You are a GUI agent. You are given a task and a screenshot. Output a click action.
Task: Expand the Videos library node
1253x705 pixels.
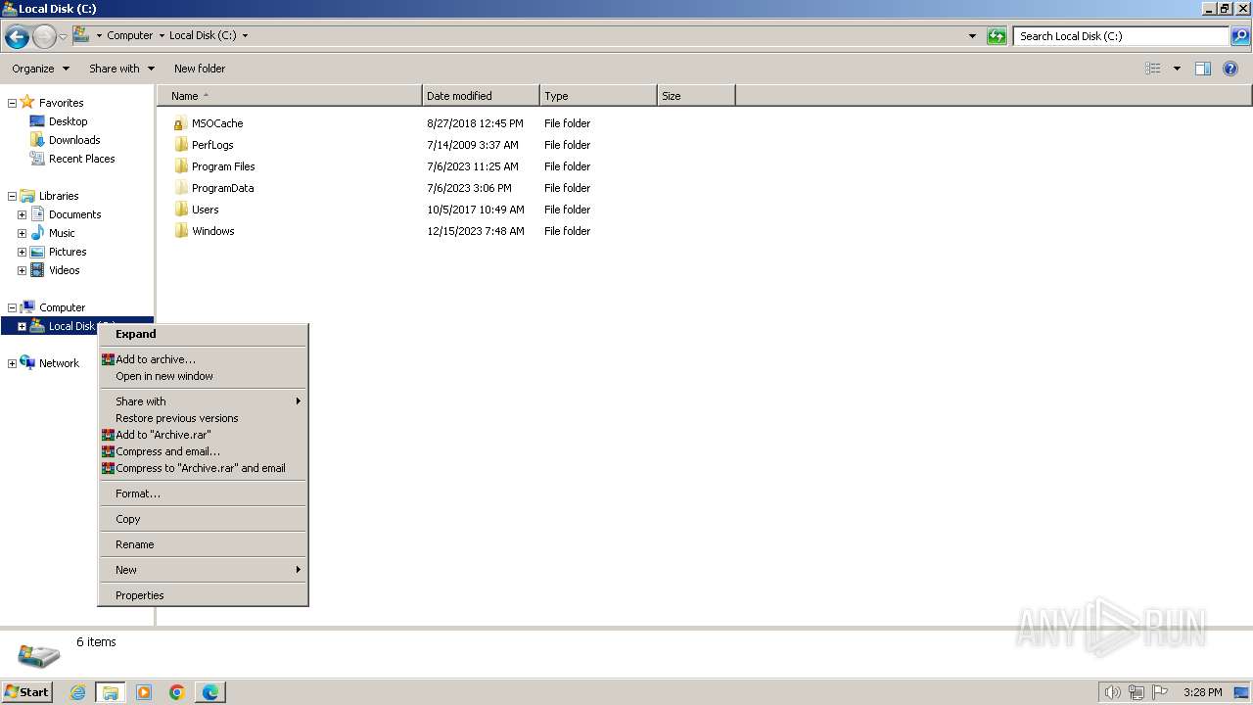click(22, 270)
